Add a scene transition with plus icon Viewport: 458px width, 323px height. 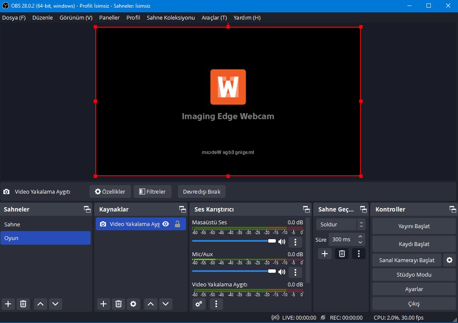point(324,254)
